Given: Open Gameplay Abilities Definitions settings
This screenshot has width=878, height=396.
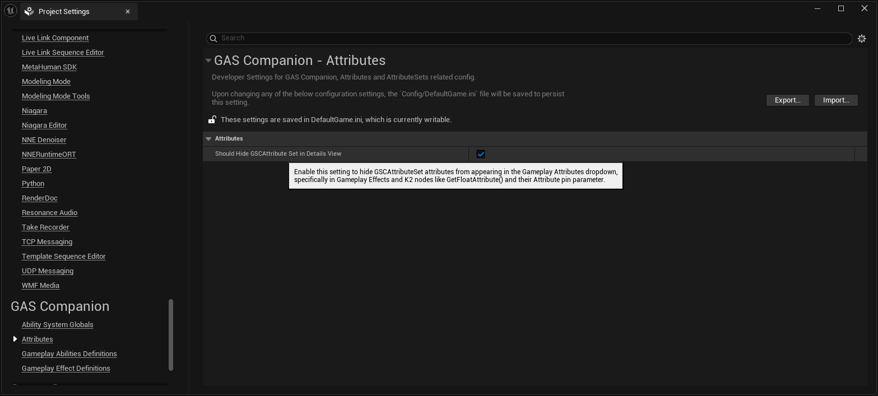Looking at the screenshot, I should (x=69, y=353).
